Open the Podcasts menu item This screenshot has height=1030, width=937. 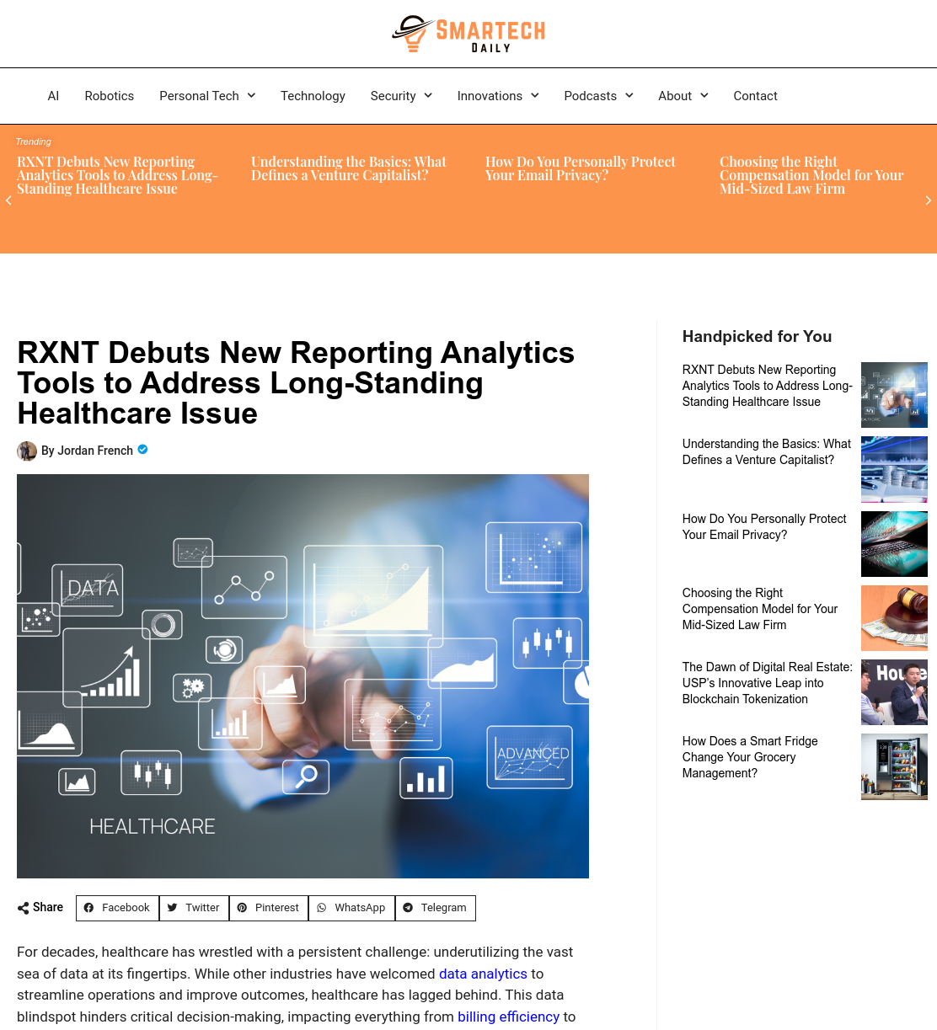pyautogui.click(x=590, y=96)
